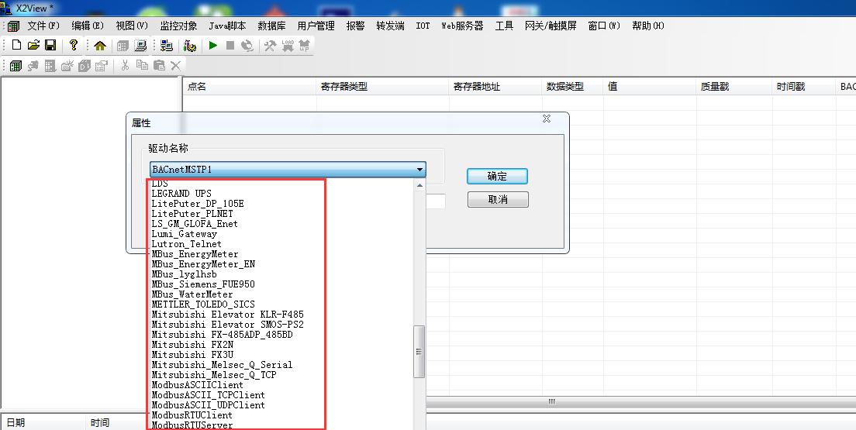Click the Home house icon
Screen dimensions: 856x430
(x=100, y=46)
